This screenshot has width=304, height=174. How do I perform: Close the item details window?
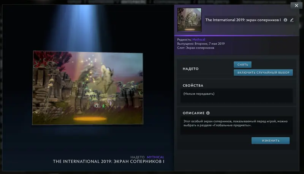coord(296,6)
